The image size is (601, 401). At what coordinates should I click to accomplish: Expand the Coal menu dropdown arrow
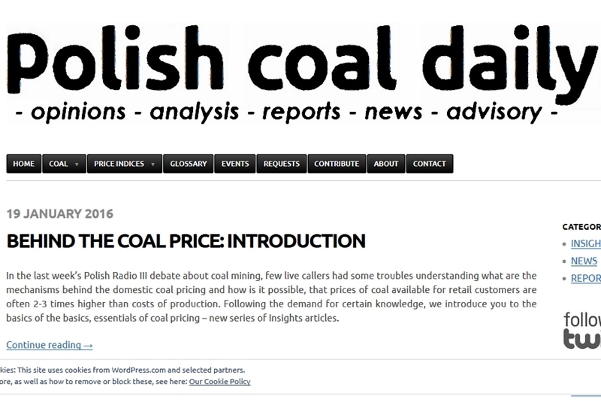point(77,164)
